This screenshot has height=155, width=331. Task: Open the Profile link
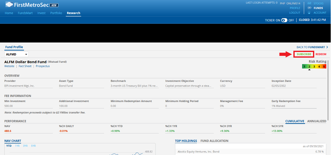point(295,8)
